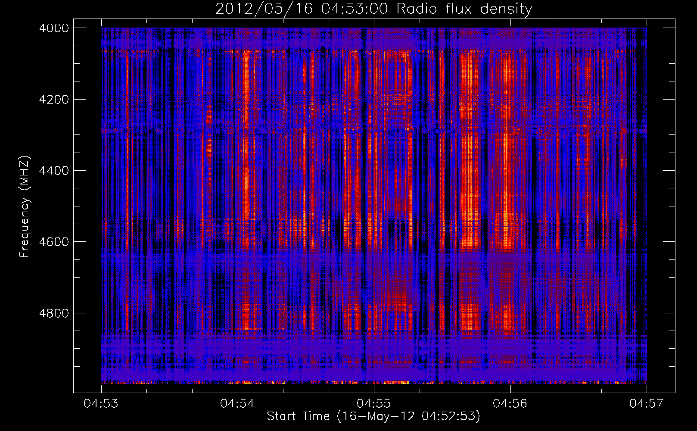Select the 4600 frequency tick label
The image size is (697, 431).
pyautogui.click(x=54, y=242)
